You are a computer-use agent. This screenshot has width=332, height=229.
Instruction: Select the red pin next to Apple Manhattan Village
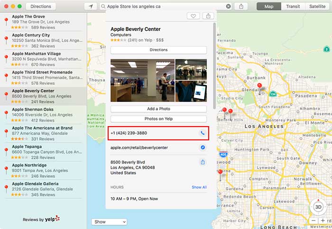6,59
